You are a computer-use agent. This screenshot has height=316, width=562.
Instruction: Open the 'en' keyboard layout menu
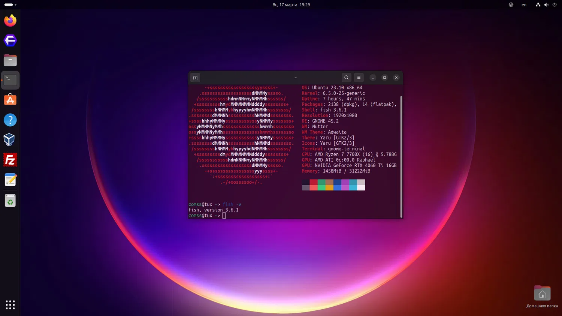(524, 5)
